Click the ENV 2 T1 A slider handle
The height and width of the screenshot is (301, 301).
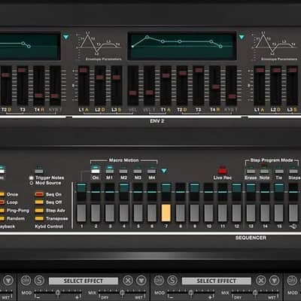[166, 75]
